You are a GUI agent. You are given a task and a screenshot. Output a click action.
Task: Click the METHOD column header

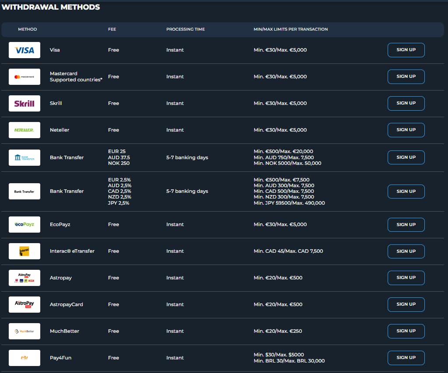[x=28, y=29]
